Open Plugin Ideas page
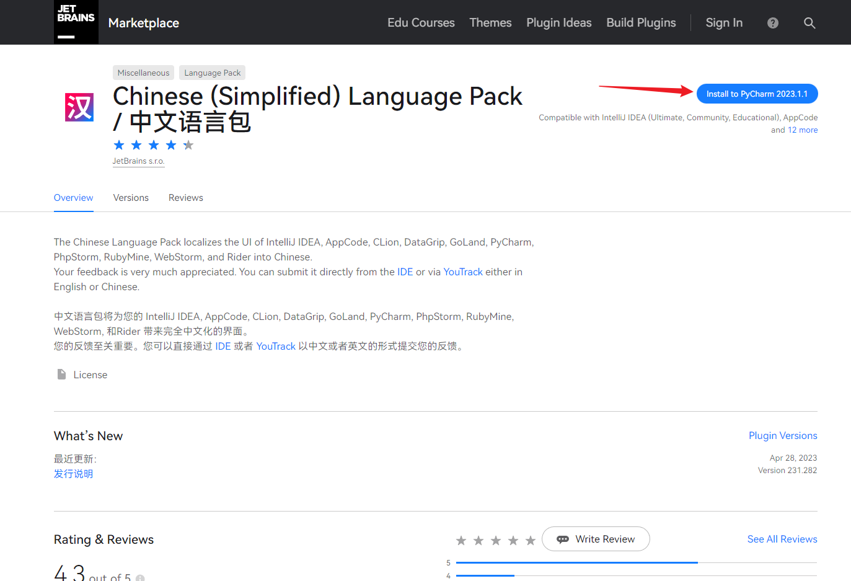 coord(559,23)
